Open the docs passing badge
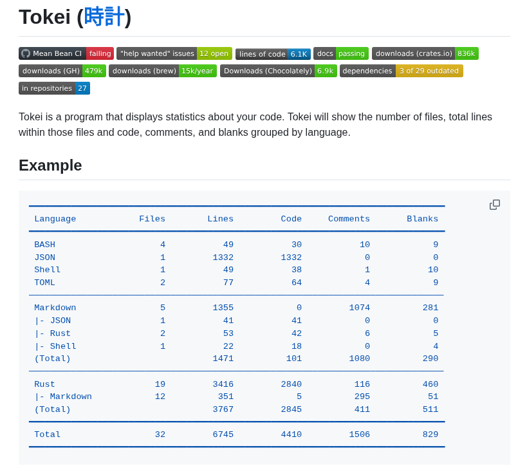 341,53
